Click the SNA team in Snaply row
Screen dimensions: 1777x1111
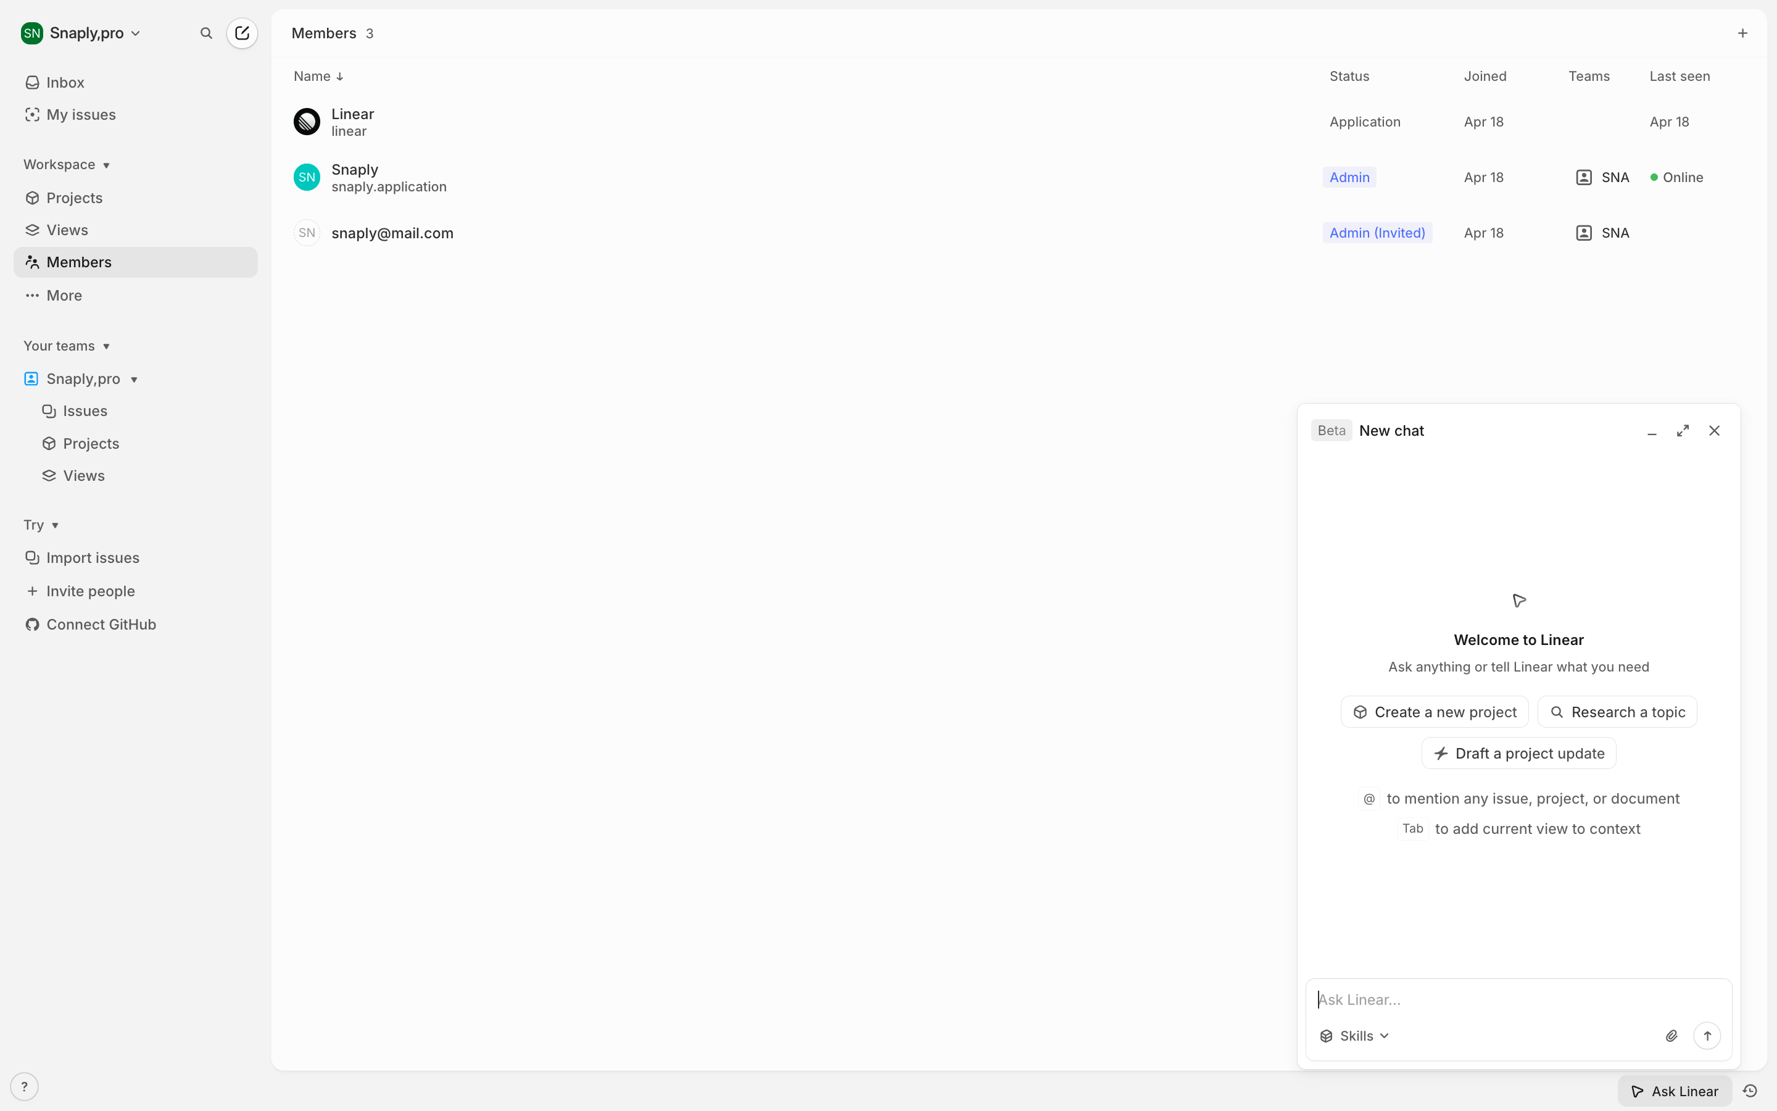(x=1602, y=177)
